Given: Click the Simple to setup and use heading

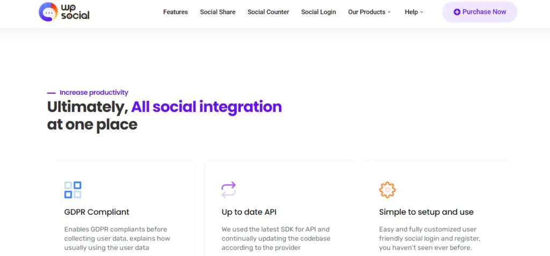Looking at the screenshot, I should [426, 212].
